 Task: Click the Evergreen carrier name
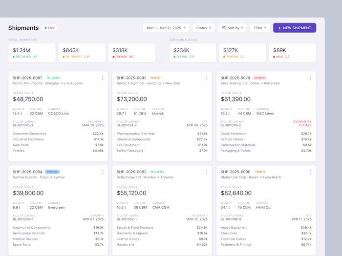click(x=57, y=207)
